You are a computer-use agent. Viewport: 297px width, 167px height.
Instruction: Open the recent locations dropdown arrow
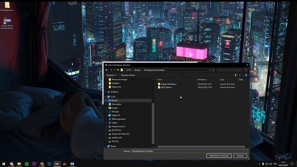pyautogui.click(x=115, y=70)
